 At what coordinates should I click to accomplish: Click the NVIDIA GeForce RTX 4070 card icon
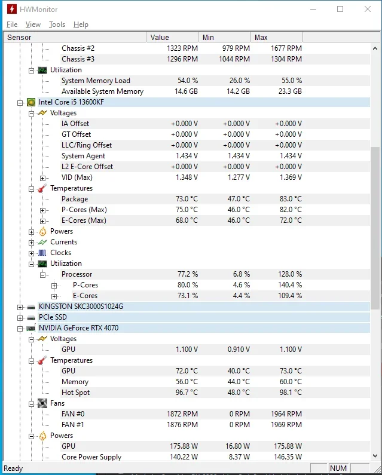31,328
